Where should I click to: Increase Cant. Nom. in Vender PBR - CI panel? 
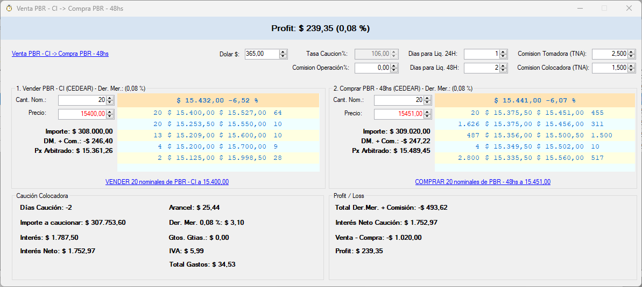pos(110,98)
